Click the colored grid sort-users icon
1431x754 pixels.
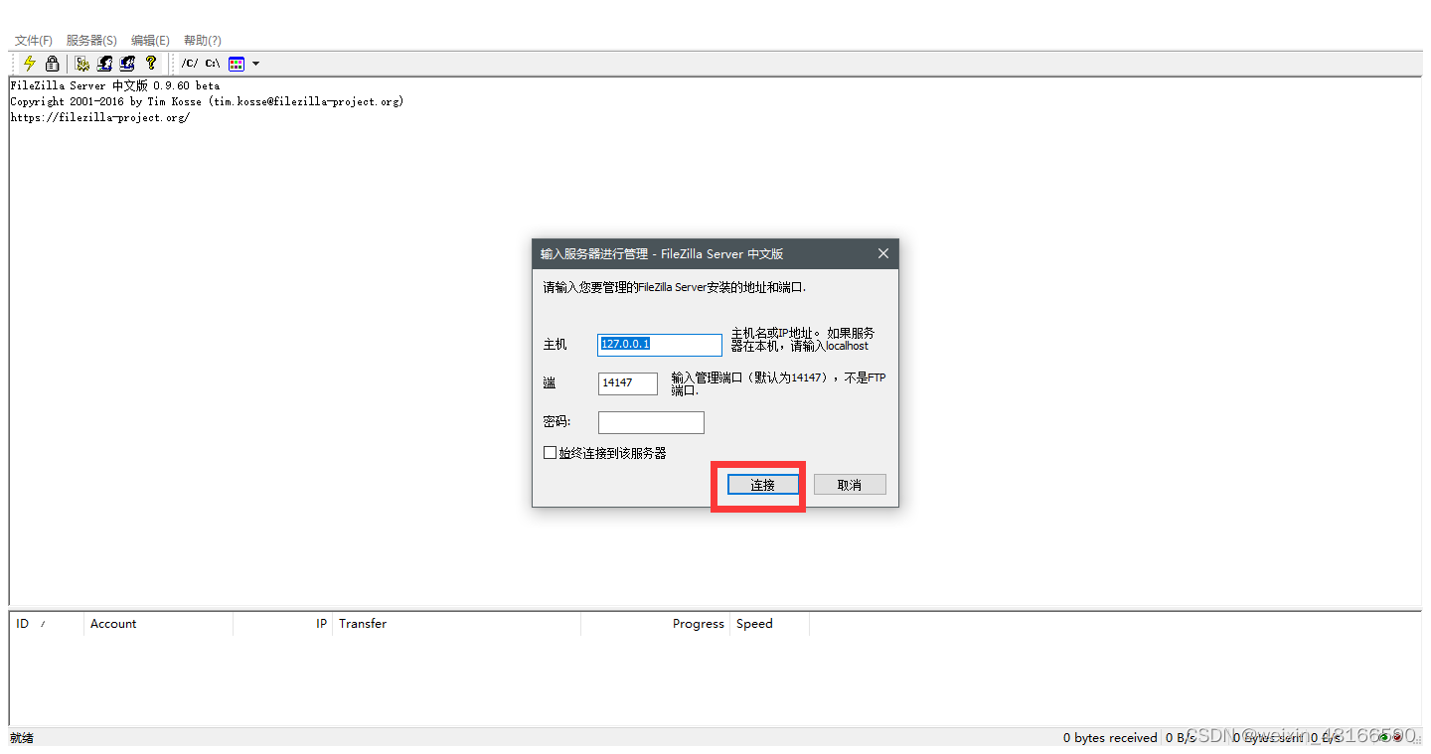pyautogui.click(x=237, y=64)
